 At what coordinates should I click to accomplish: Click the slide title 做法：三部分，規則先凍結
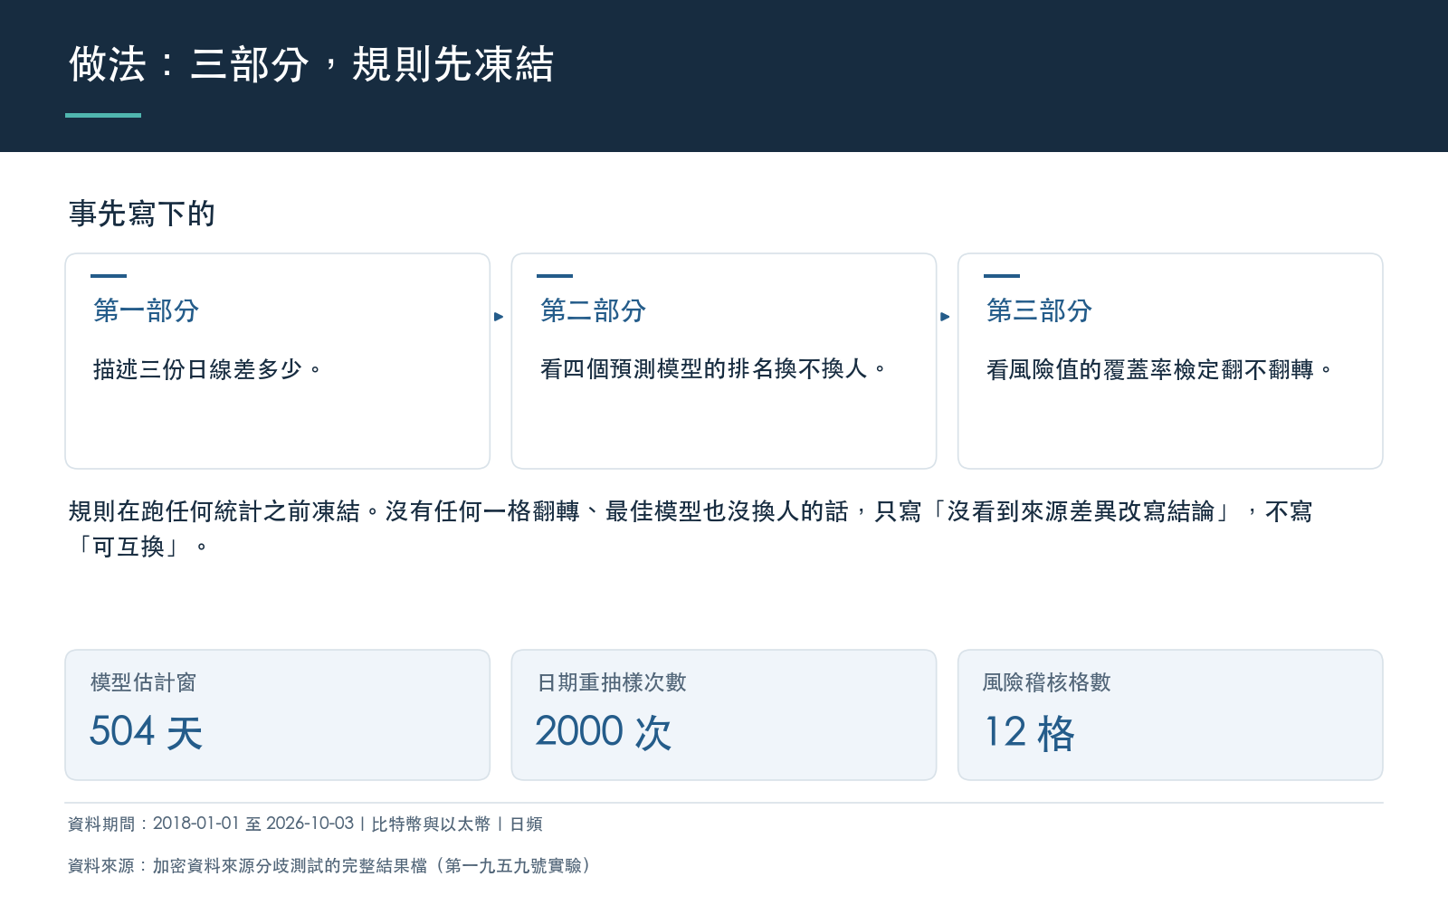click(x=311, y=65)
